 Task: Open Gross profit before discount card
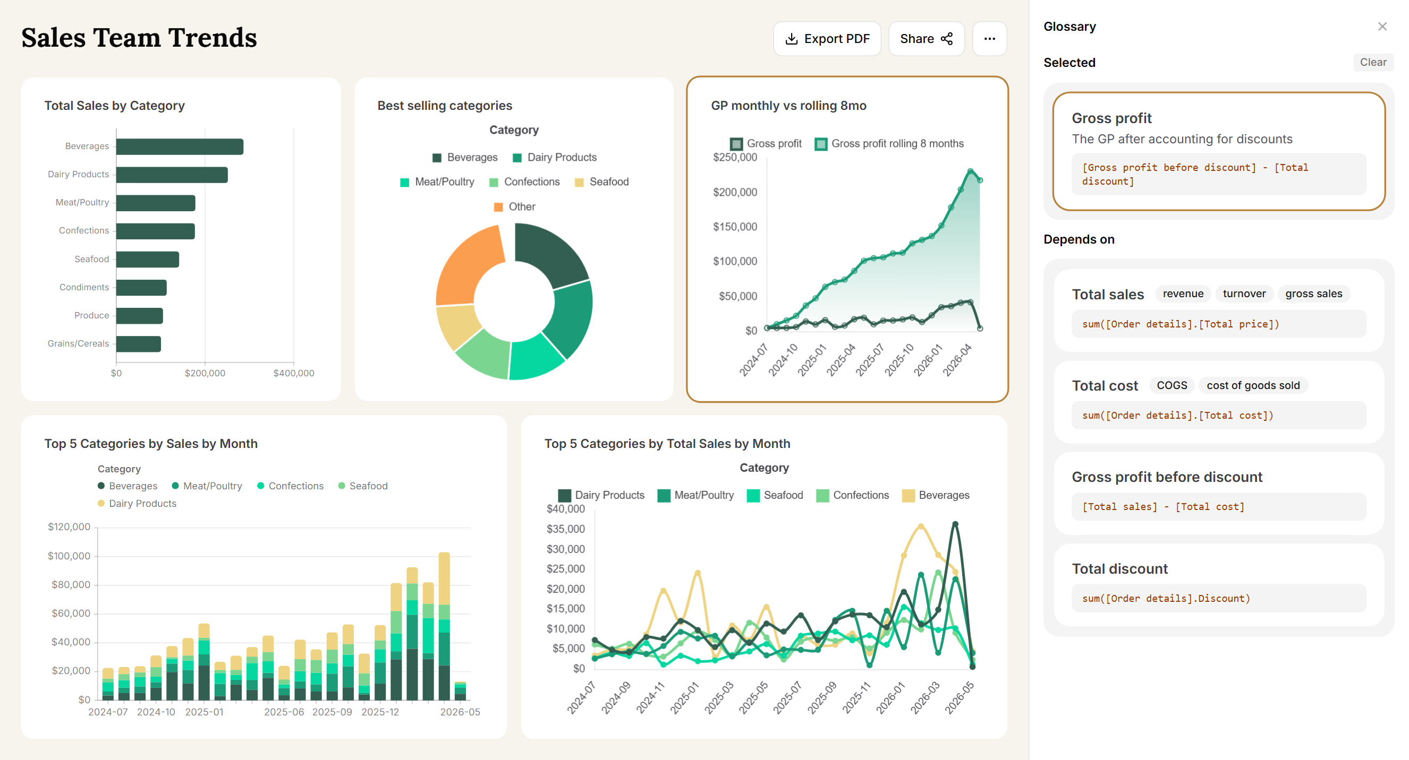1219,493
